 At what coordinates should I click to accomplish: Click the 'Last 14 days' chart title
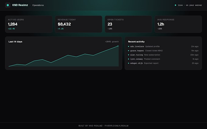click(x=15, y=42)
